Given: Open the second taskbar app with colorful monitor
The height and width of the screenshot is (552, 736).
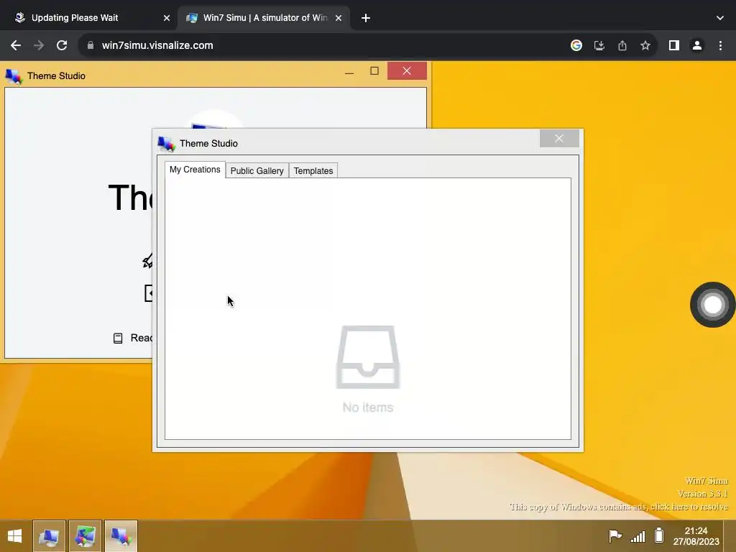Looking at the screenshot, I should [85, 536].
